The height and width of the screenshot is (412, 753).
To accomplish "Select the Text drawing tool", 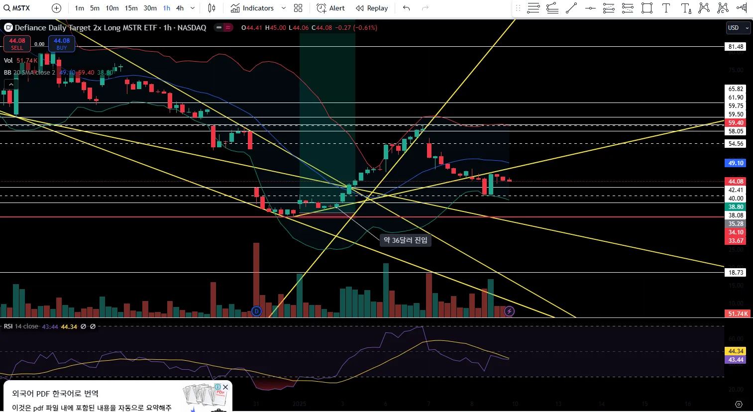I will tap(666, 8).
